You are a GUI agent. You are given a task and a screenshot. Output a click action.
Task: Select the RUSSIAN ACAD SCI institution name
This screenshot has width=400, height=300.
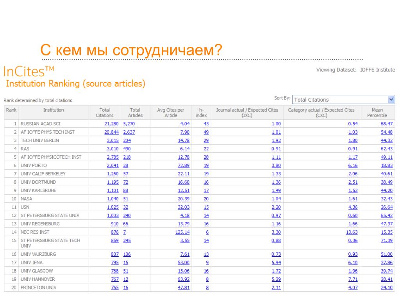[41, 124]
